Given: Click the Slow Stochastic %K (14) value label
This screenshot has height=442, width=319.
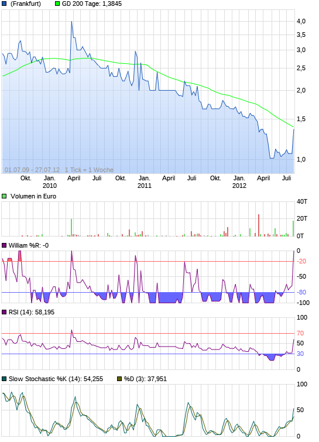Looking at the screenshot, I should point(56,379).
